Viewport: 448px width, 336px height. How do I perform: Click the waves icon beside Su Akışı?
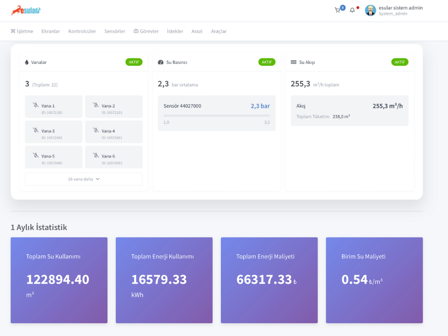pyautogui.click(x=293, y=62)
